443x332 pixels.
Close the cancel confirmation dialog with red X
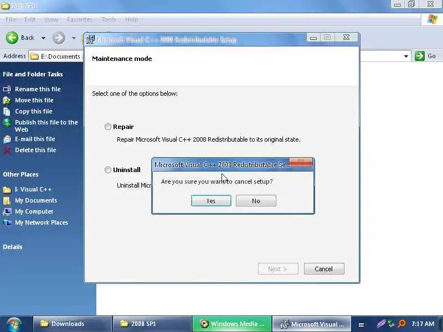pos(301,162)
